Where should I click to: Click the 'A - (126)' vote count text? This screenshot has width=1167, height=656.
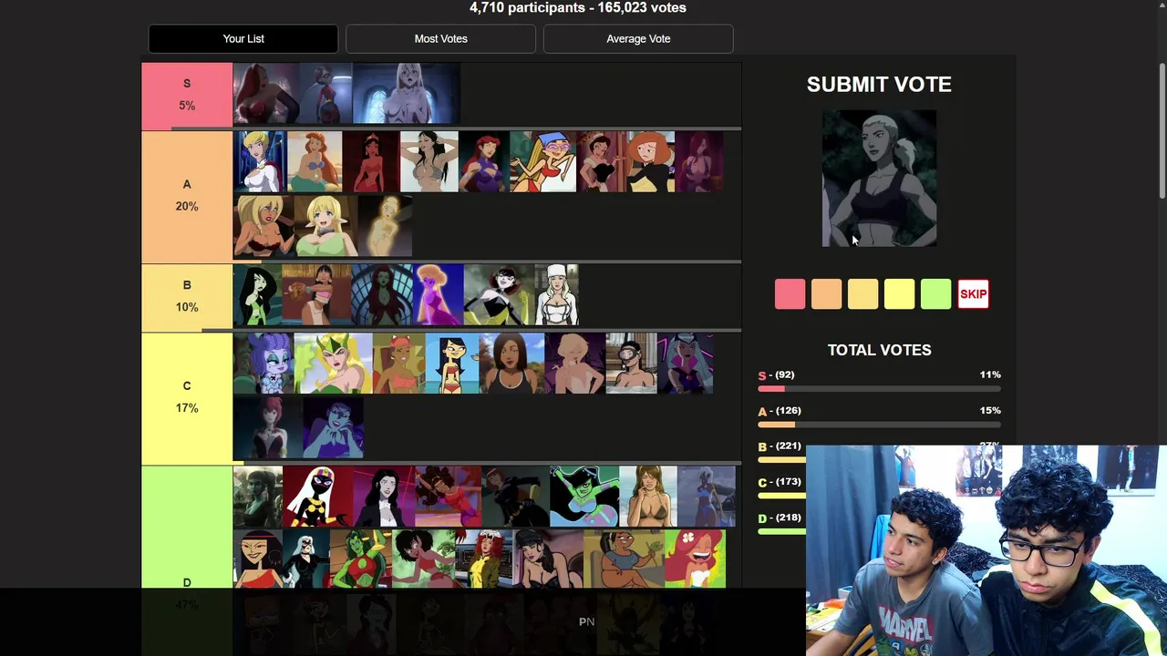click(779, 411)
